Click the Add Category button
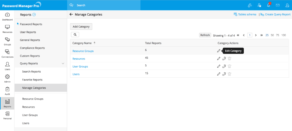This screenshot has height=131, width=292. coord(81,27)
